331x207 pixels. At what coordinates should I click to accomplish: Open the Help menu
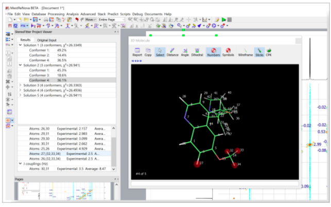click(168, 14)
